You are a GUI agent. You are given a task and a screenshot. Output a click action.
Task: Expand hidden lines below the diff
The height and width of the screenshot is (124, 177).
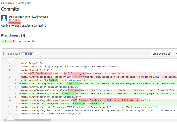10,119
